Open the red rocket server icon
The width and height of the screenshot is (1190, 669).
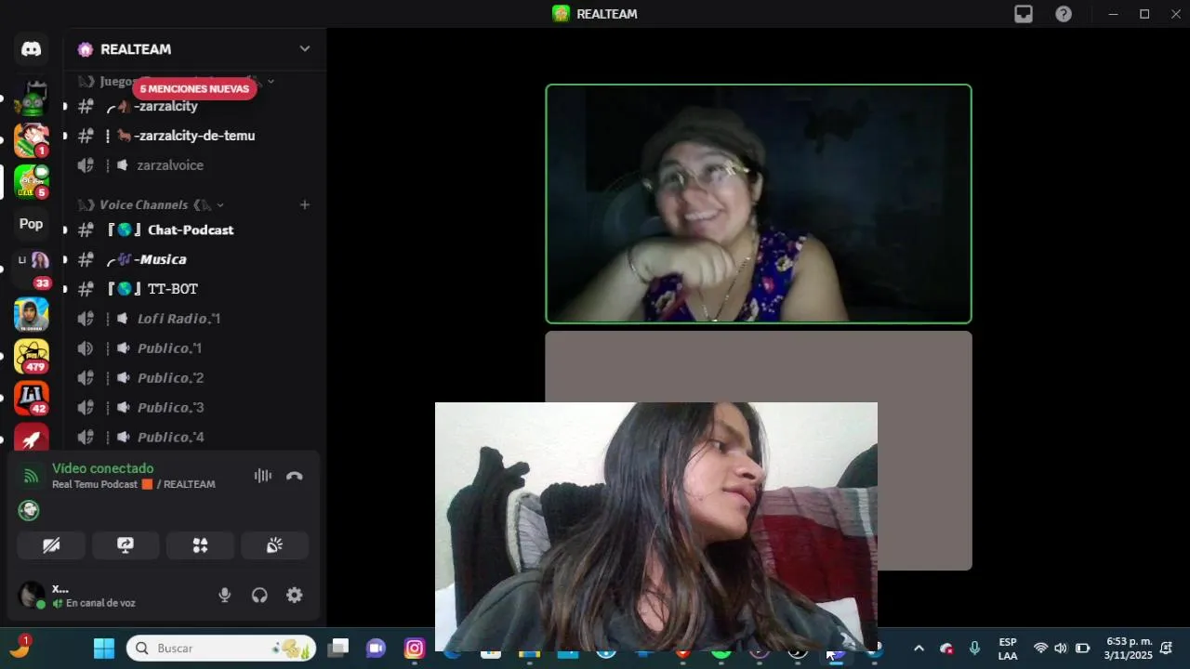[x=32, y=438]
